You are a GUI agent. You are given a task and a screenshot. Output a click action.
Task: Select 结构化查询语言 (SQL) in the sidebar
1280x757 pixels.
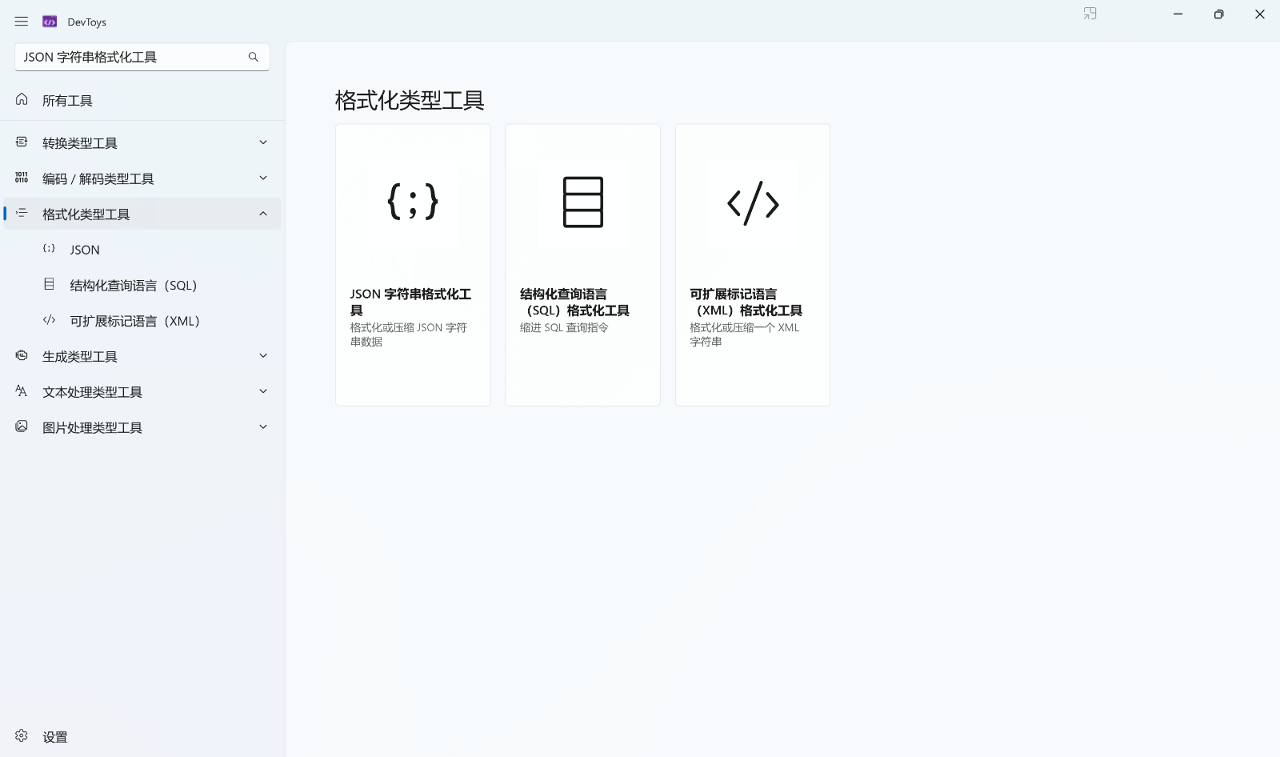coord(142,285)
